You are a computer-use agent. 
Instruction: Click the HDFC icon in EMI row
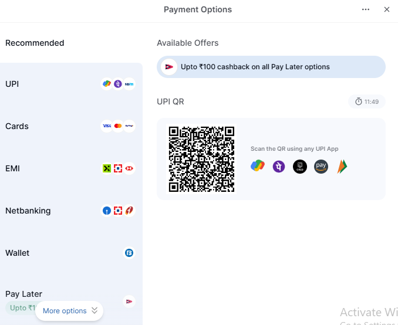tap(118, 168)
